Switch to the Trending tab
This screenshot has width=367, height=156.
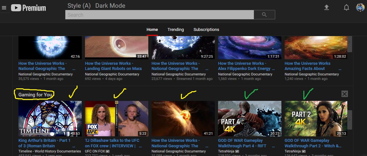pyautogui.click(x=175, y=30)
